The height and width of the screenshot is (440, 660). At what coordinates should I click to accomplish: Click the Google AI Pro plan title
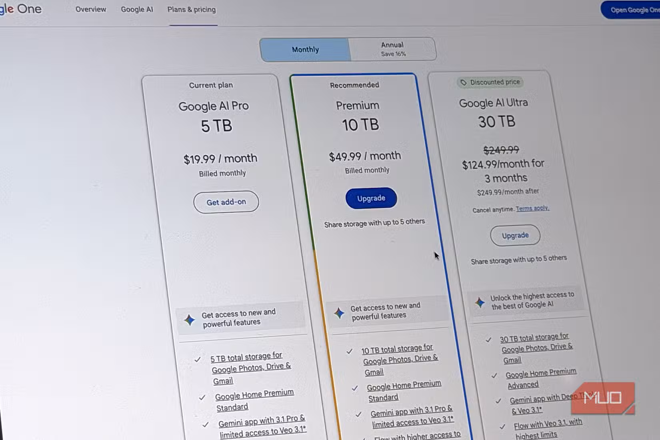[x=214, y=106]
